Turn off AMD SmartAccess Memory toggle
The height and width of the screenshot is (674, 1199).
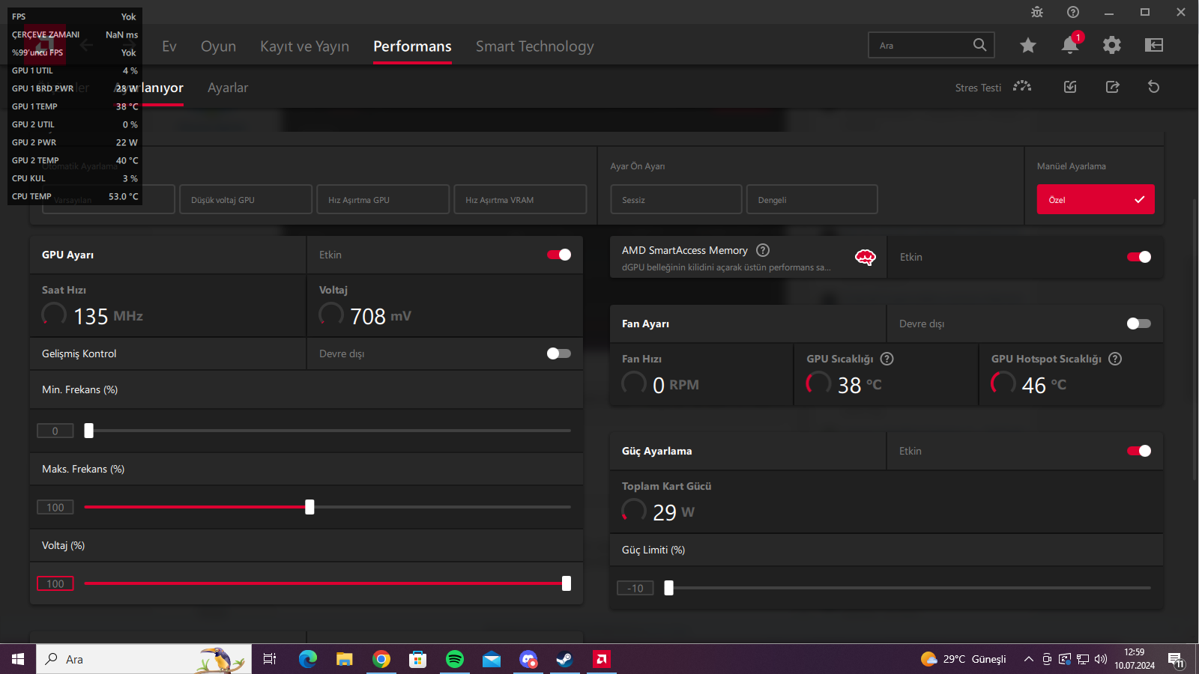click(x=1139, y=257)
